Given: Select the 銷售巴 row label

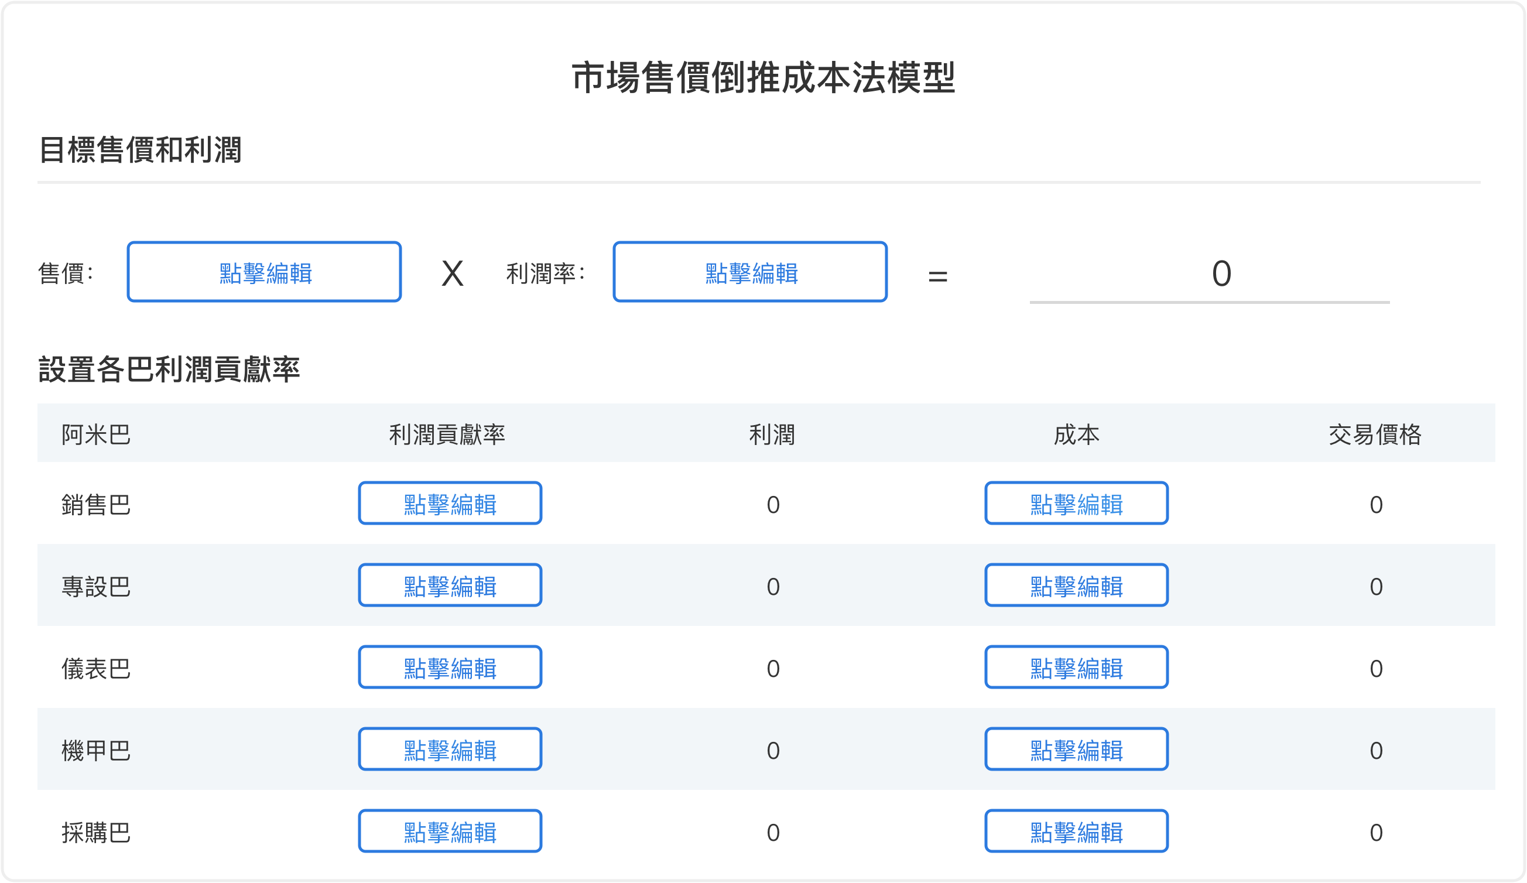Looking at the screenshot, I should tap(96, 504).
